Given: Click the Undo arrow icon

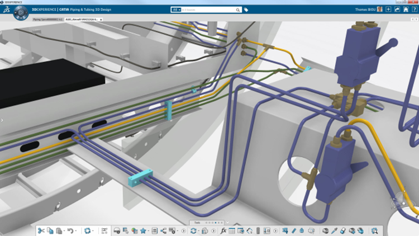Looking at the screenshot, I should pyautogui.click(x=69, y=230).
